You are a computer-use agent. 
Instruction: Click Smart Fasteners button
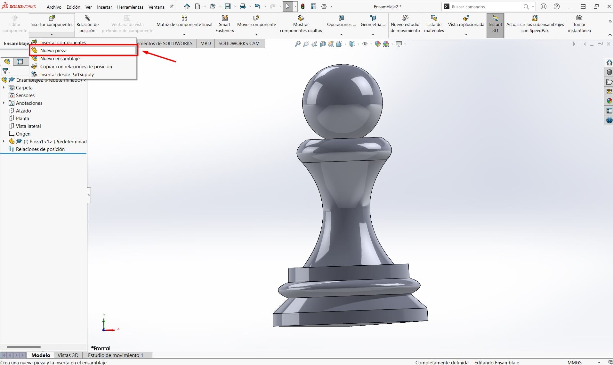coord(225,24)
